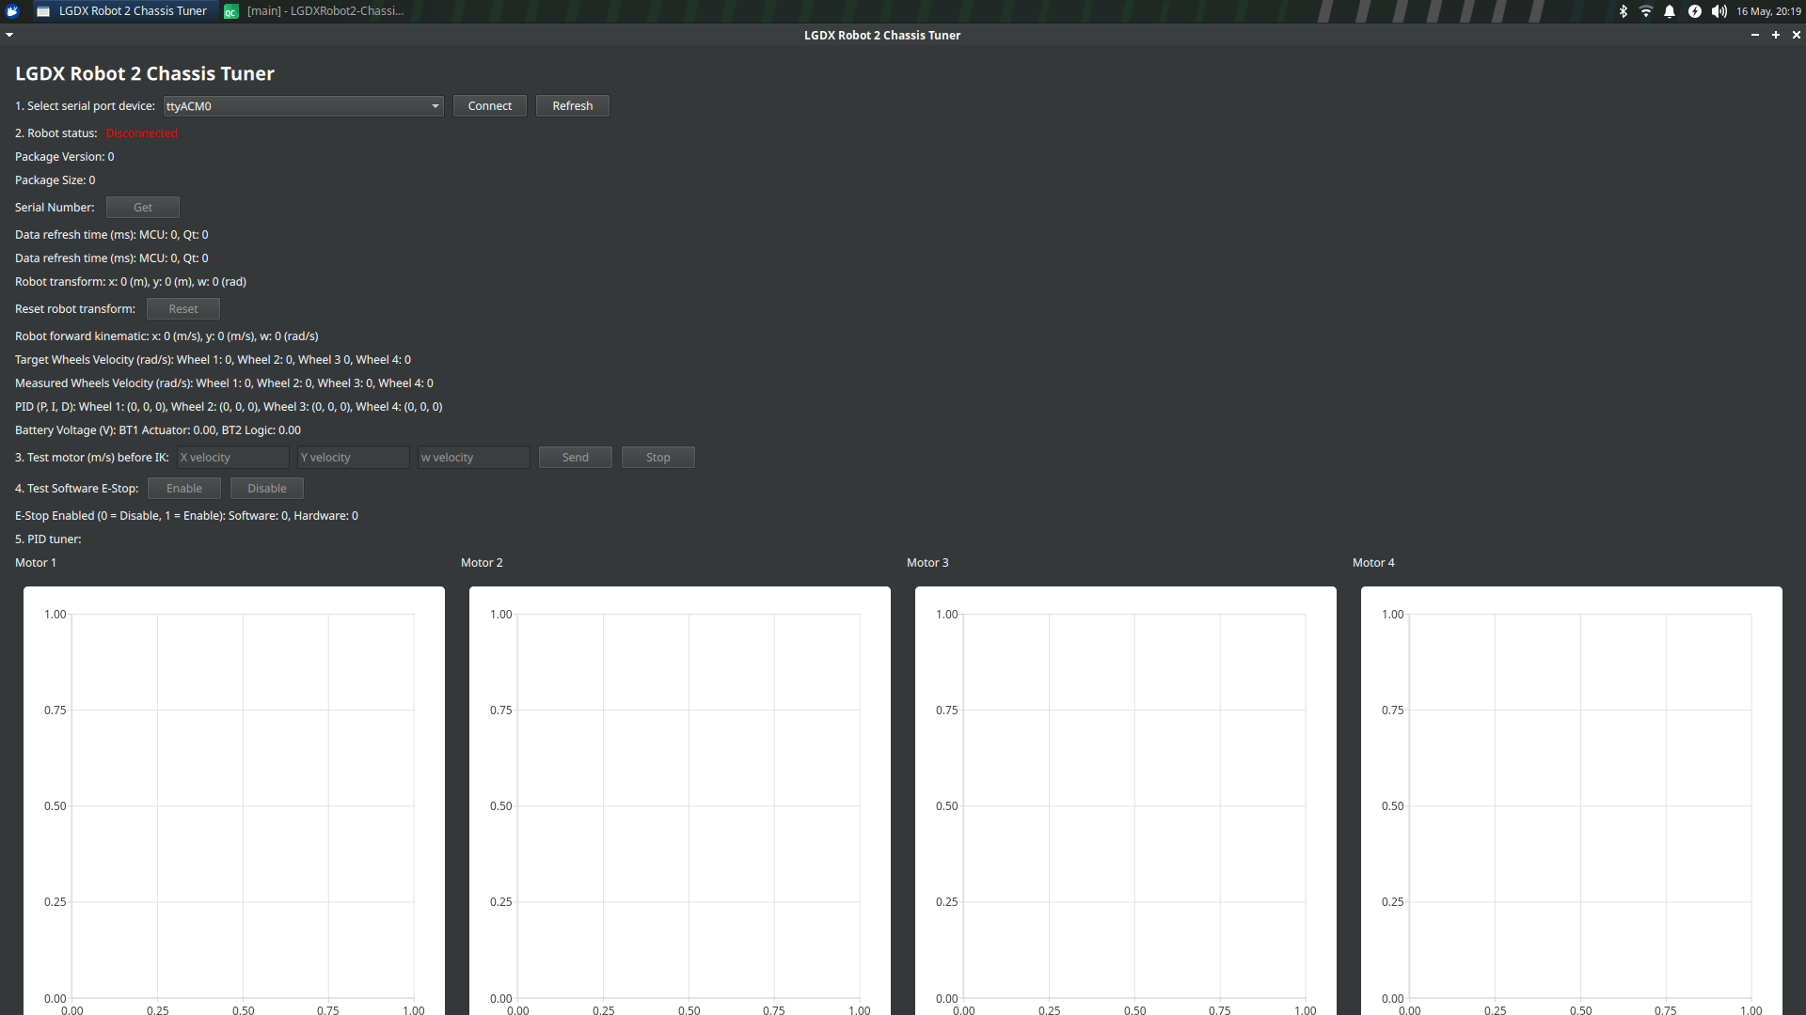The height and width of the screenshot is (1015, 1806).
Task: Click the Motor 4 label
Action: pyautogui.click(x=1373, y=563)
